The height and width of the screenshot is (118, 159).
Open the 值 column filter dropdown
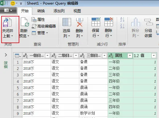pyautogui.click(x=154, y=56)
